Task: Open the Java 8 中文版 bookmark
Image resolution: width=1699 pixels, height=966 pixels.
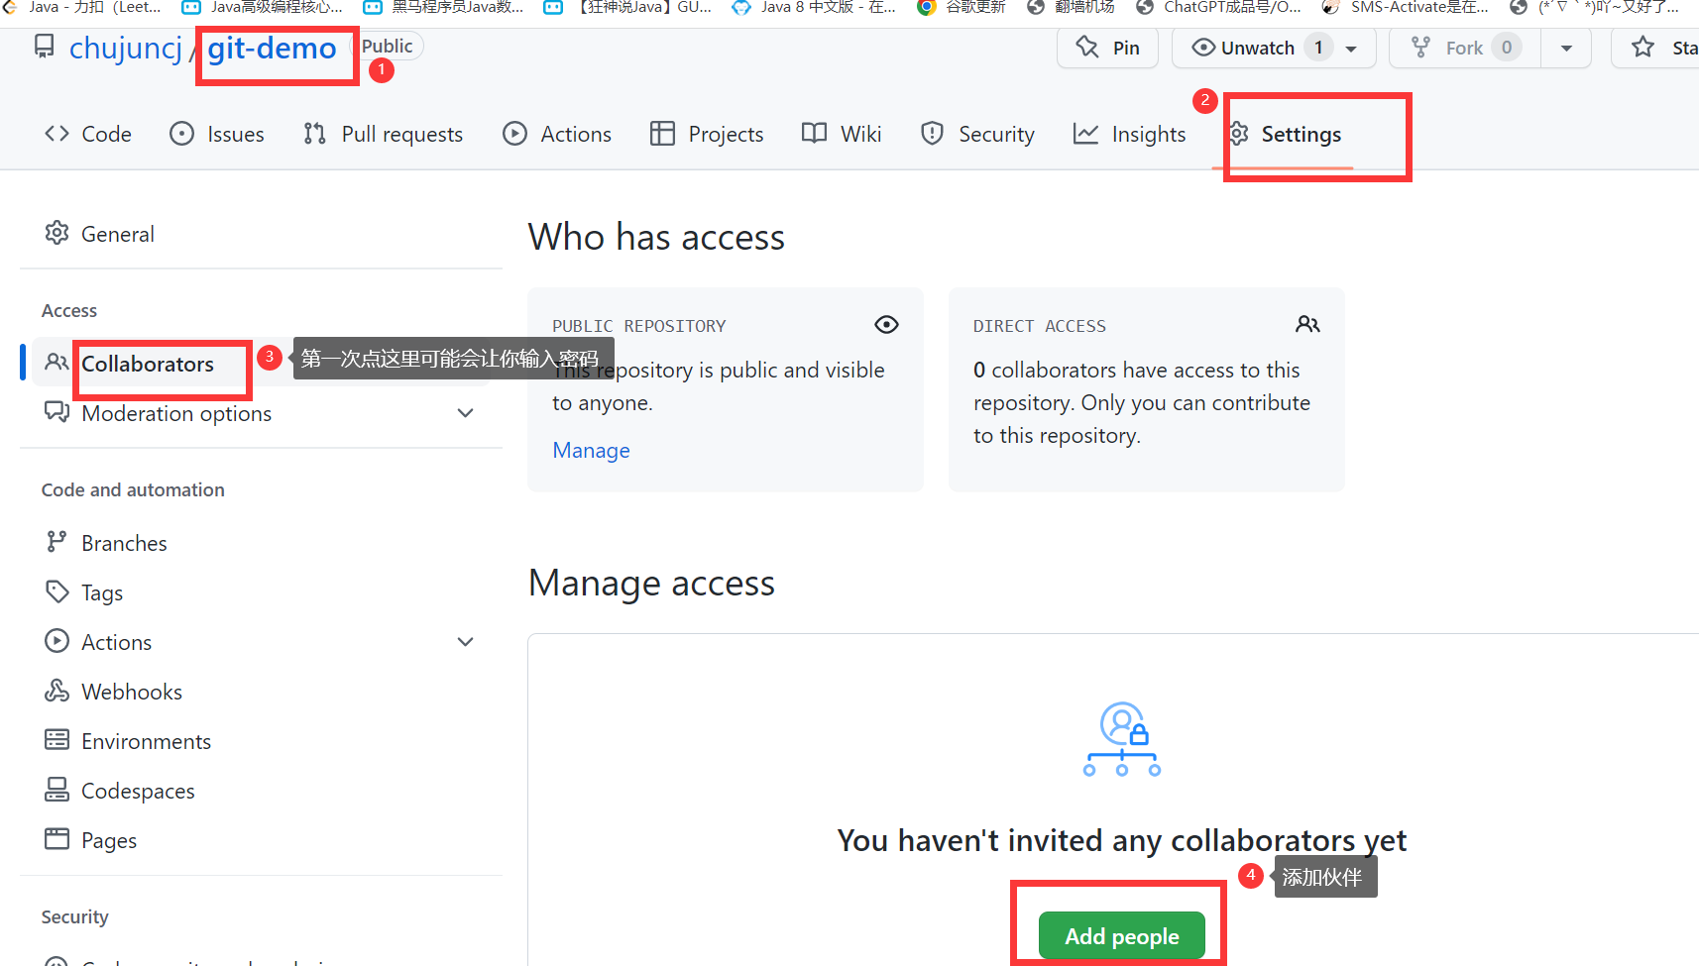Action: (814, 7)
